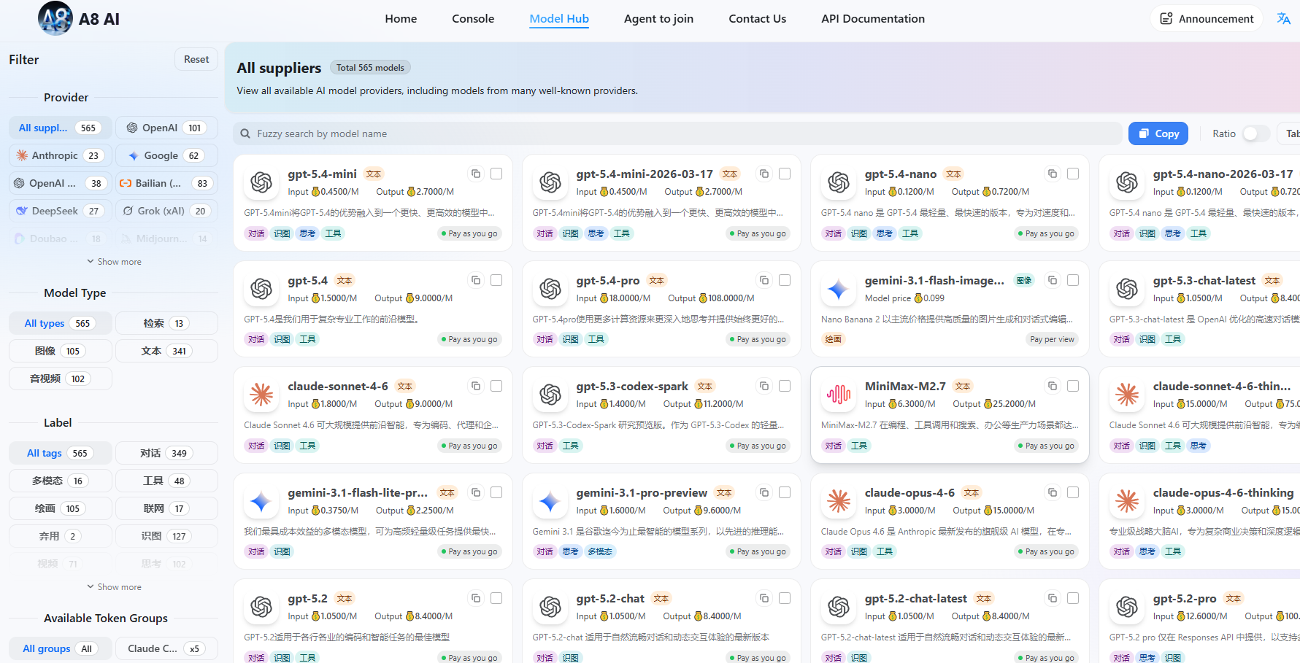Filter by 联网 label

click(167, 508)
